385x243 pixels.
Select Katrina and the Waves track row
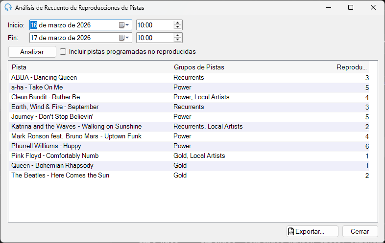189,127
